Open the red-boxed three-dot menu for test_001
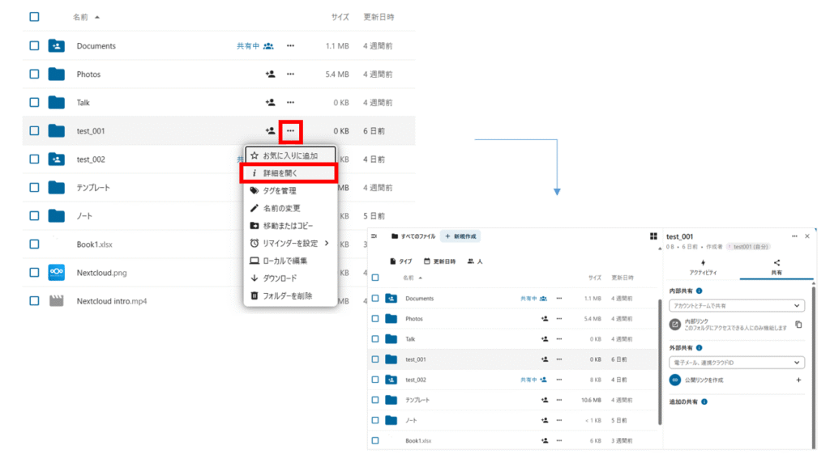The width and height of the screenshot is (830, 463). coord(290,131)
